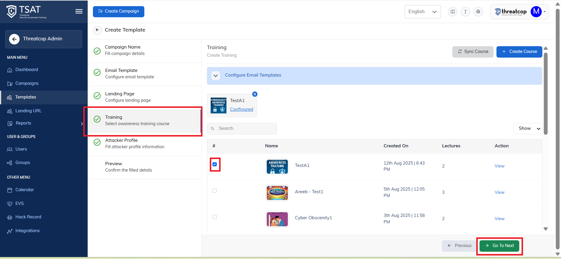Click the Campaigns flag icon
This screenshot has width=561, height=259.
10,84
